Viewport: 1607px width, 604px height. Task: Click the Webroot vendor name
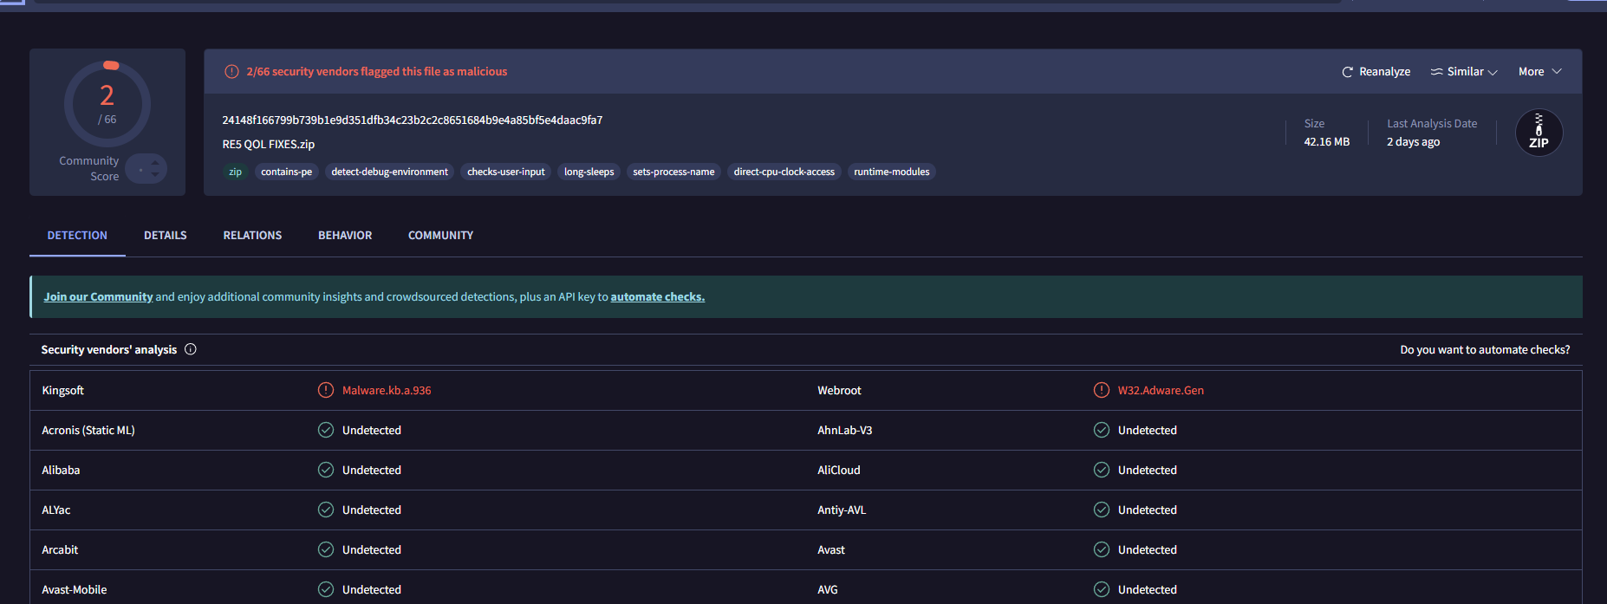(839, 390)
